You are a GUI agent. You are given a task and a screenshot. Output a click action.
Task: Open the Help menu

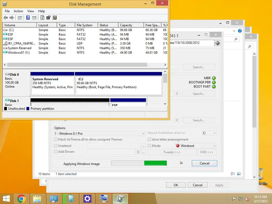[x=41, y=11]
